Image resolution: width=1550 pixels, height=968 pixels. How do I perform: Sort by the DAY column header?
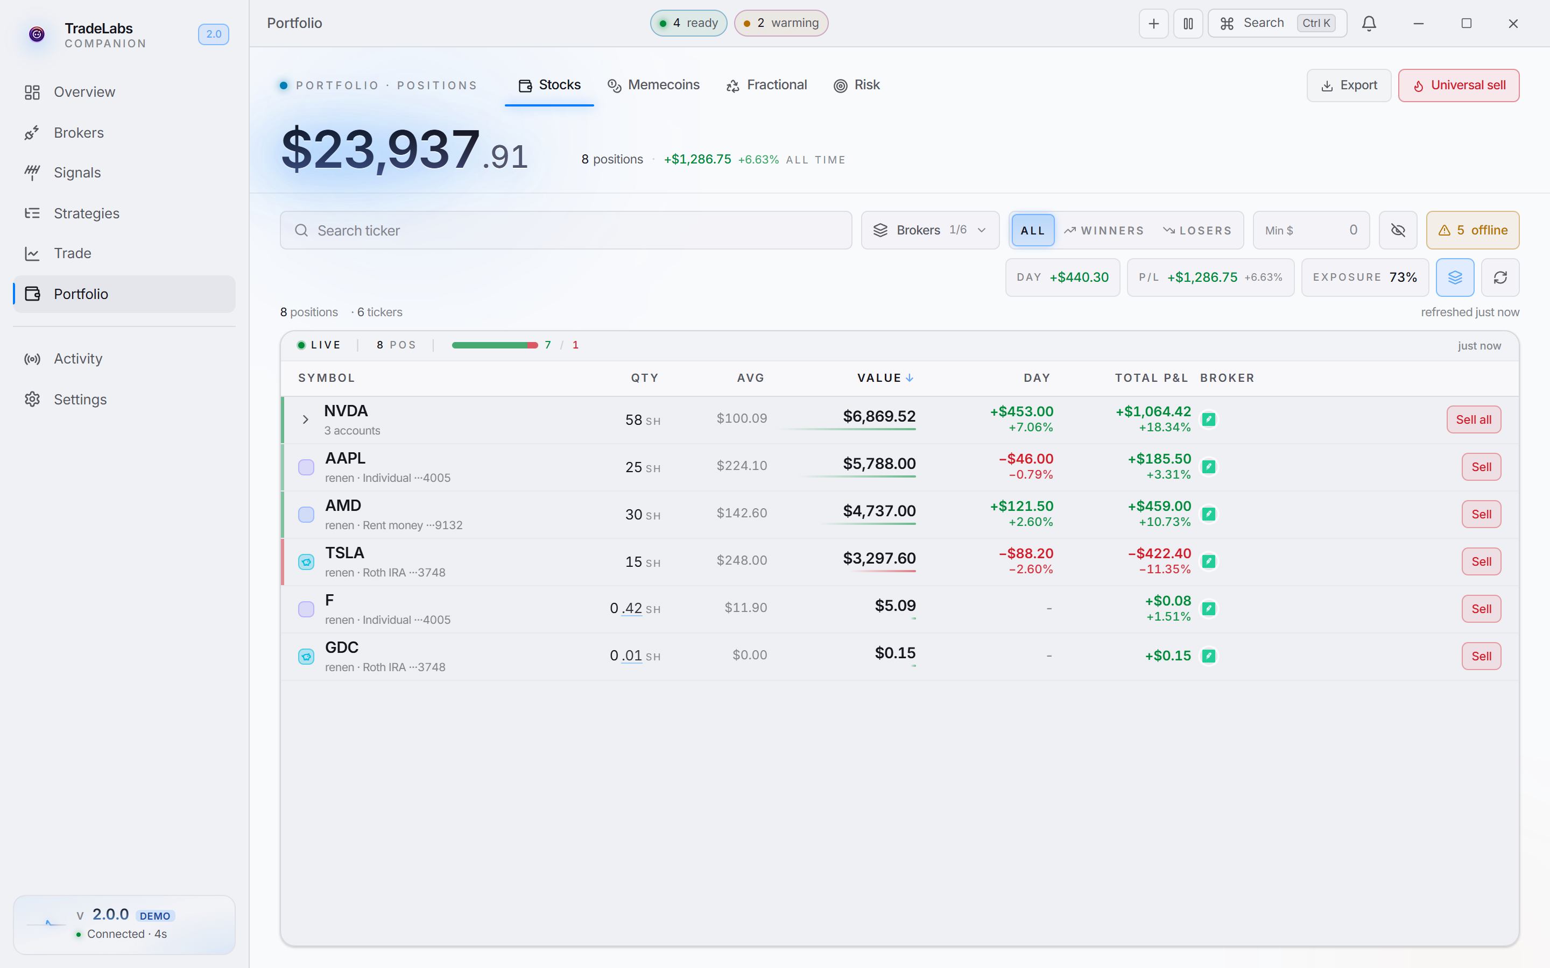click(x=1037, y=379)
